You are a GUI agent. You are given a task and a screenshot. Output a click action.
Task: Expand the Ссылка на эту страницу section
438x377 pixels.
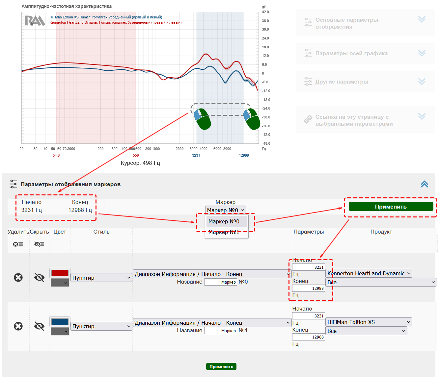click(x=422, y=116)
